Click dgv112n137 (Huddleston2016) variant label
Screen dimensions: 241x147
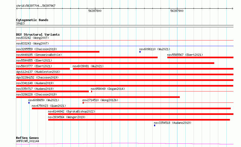[38, 72]
